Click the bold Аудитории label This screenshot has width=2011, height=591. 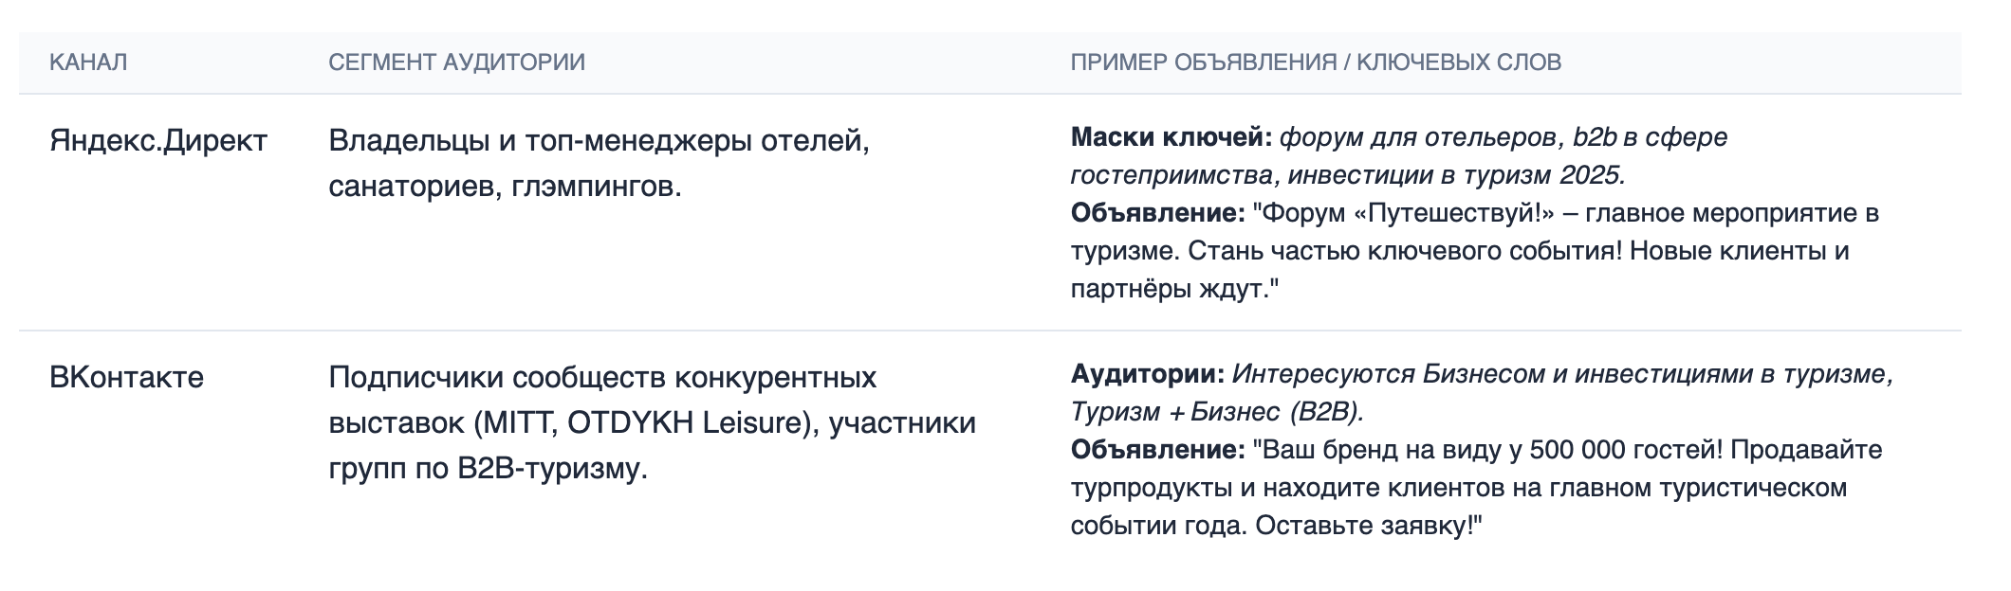coord(1148,374)
